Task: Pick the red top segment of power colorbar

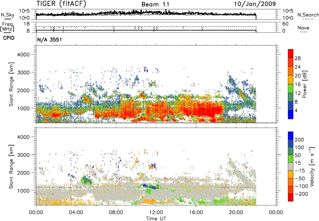Action: (x=291, y=53)
